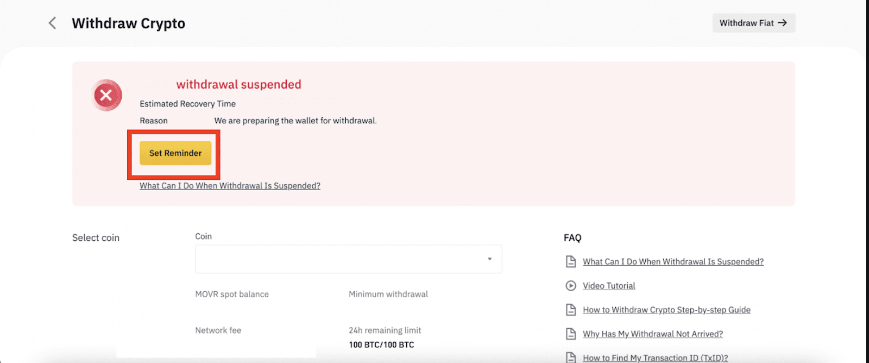Open How to Withdraw Crypto Step-by-step Guide
The width and height of the screenshot is (869, 363).
click(x=666, y=310)
